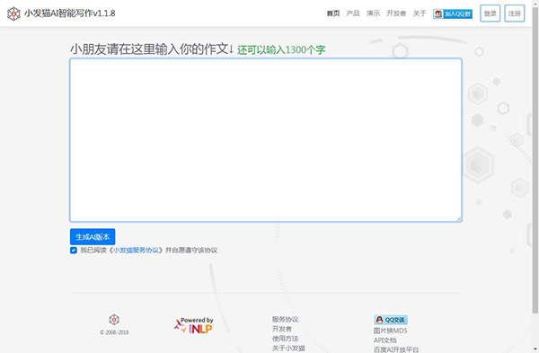Open the API文档 footer link
This screenshot has height=353, width=539.
[x=385, y=340]
